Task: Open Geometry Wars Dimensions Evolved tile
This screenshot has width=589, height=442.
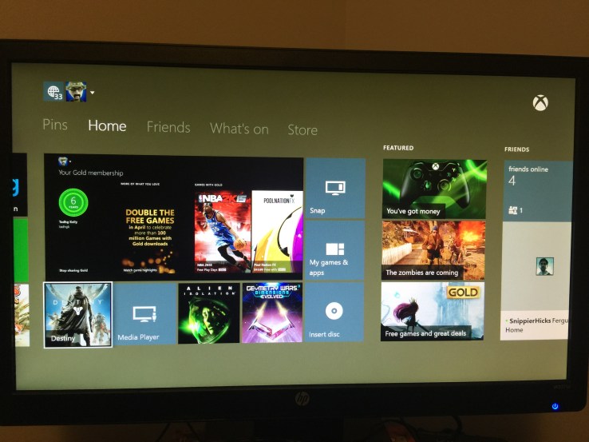Action: click(x=272, y=313)
